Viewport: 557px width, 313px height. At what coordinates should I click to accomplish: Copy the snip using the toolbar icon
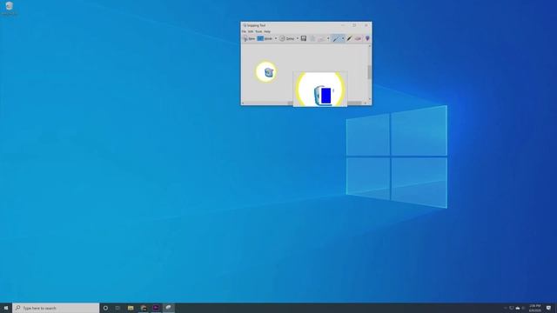312,38
